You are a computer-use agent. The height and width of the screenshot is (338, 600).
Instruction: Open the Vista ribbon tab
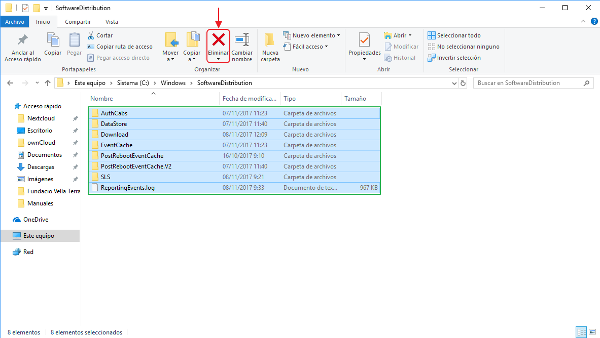pos(112,22)
